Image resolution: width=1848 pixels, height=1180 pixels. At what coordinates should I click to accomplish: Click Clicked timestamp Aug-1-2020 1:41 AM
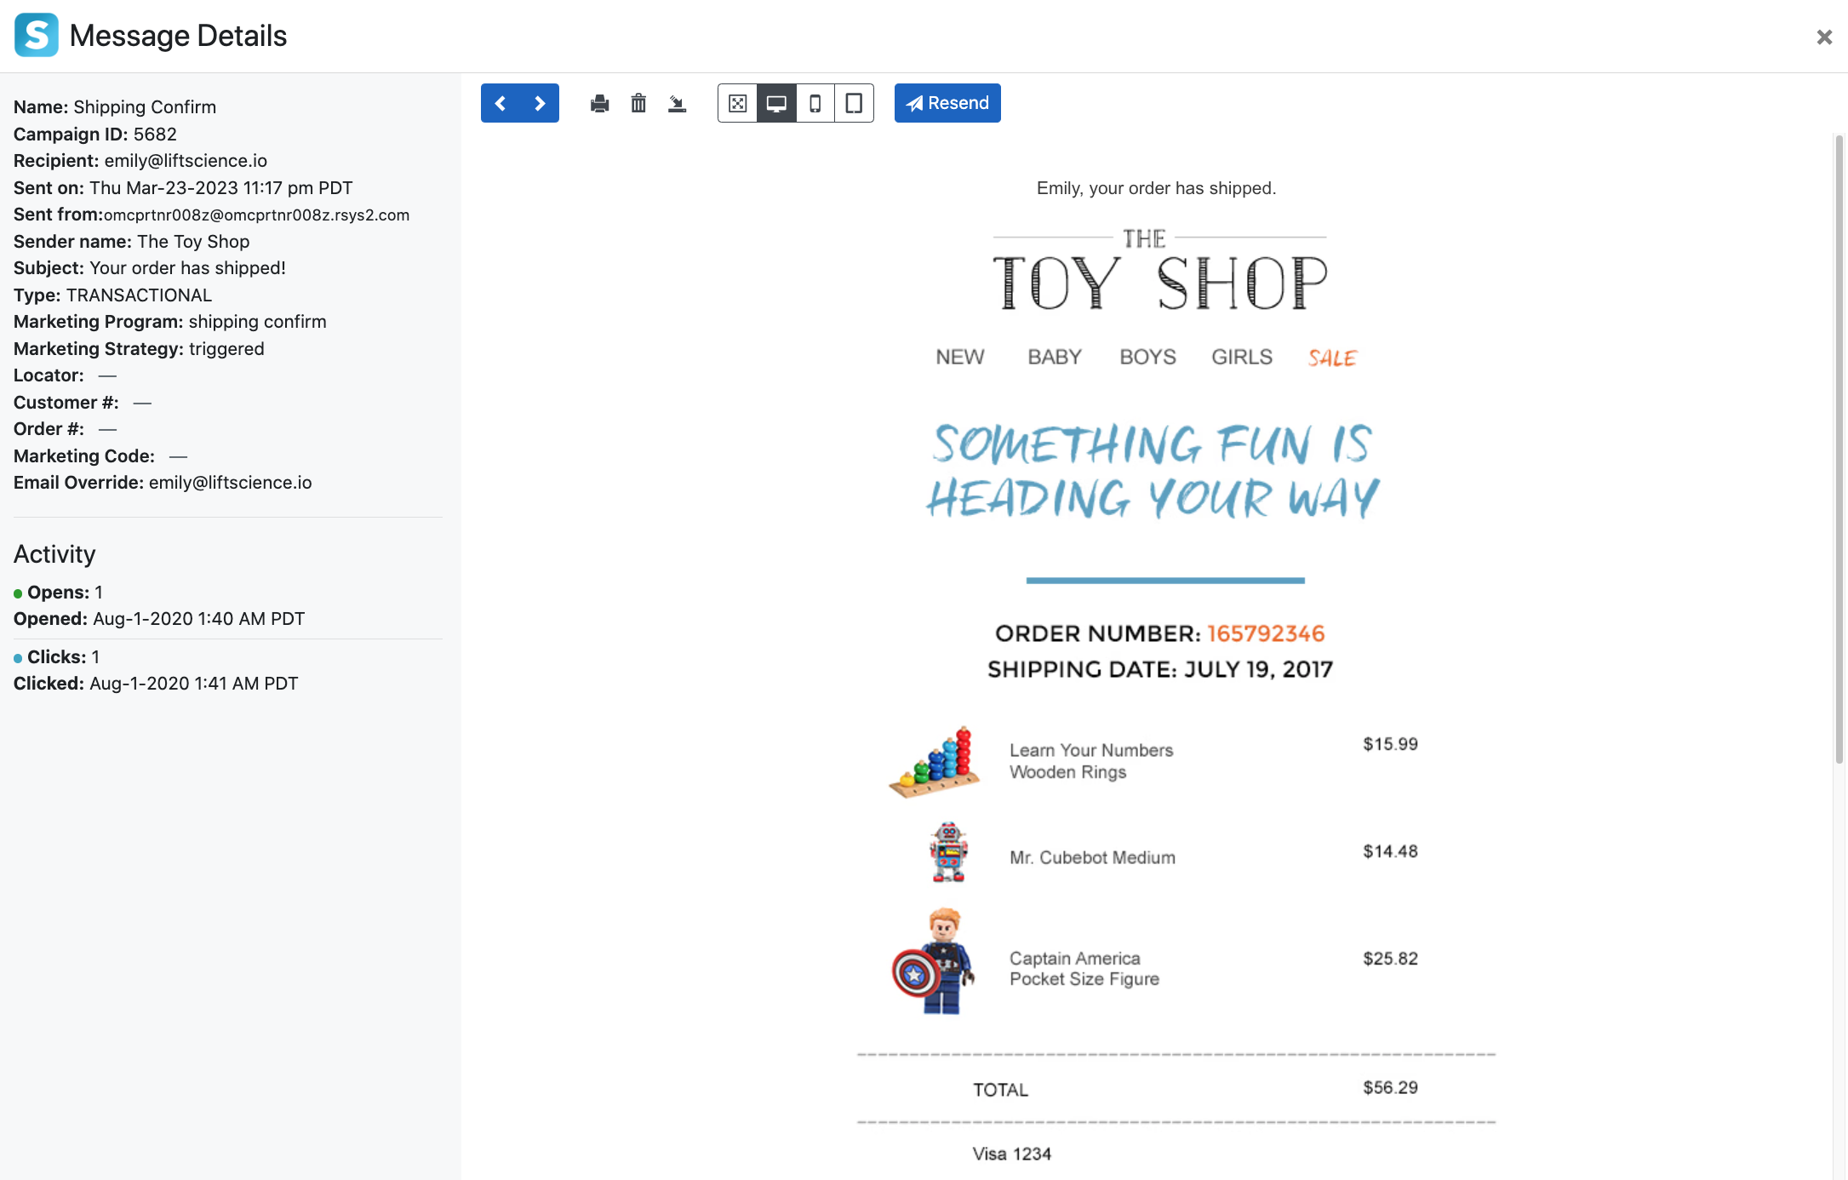[x=193, y=684]
